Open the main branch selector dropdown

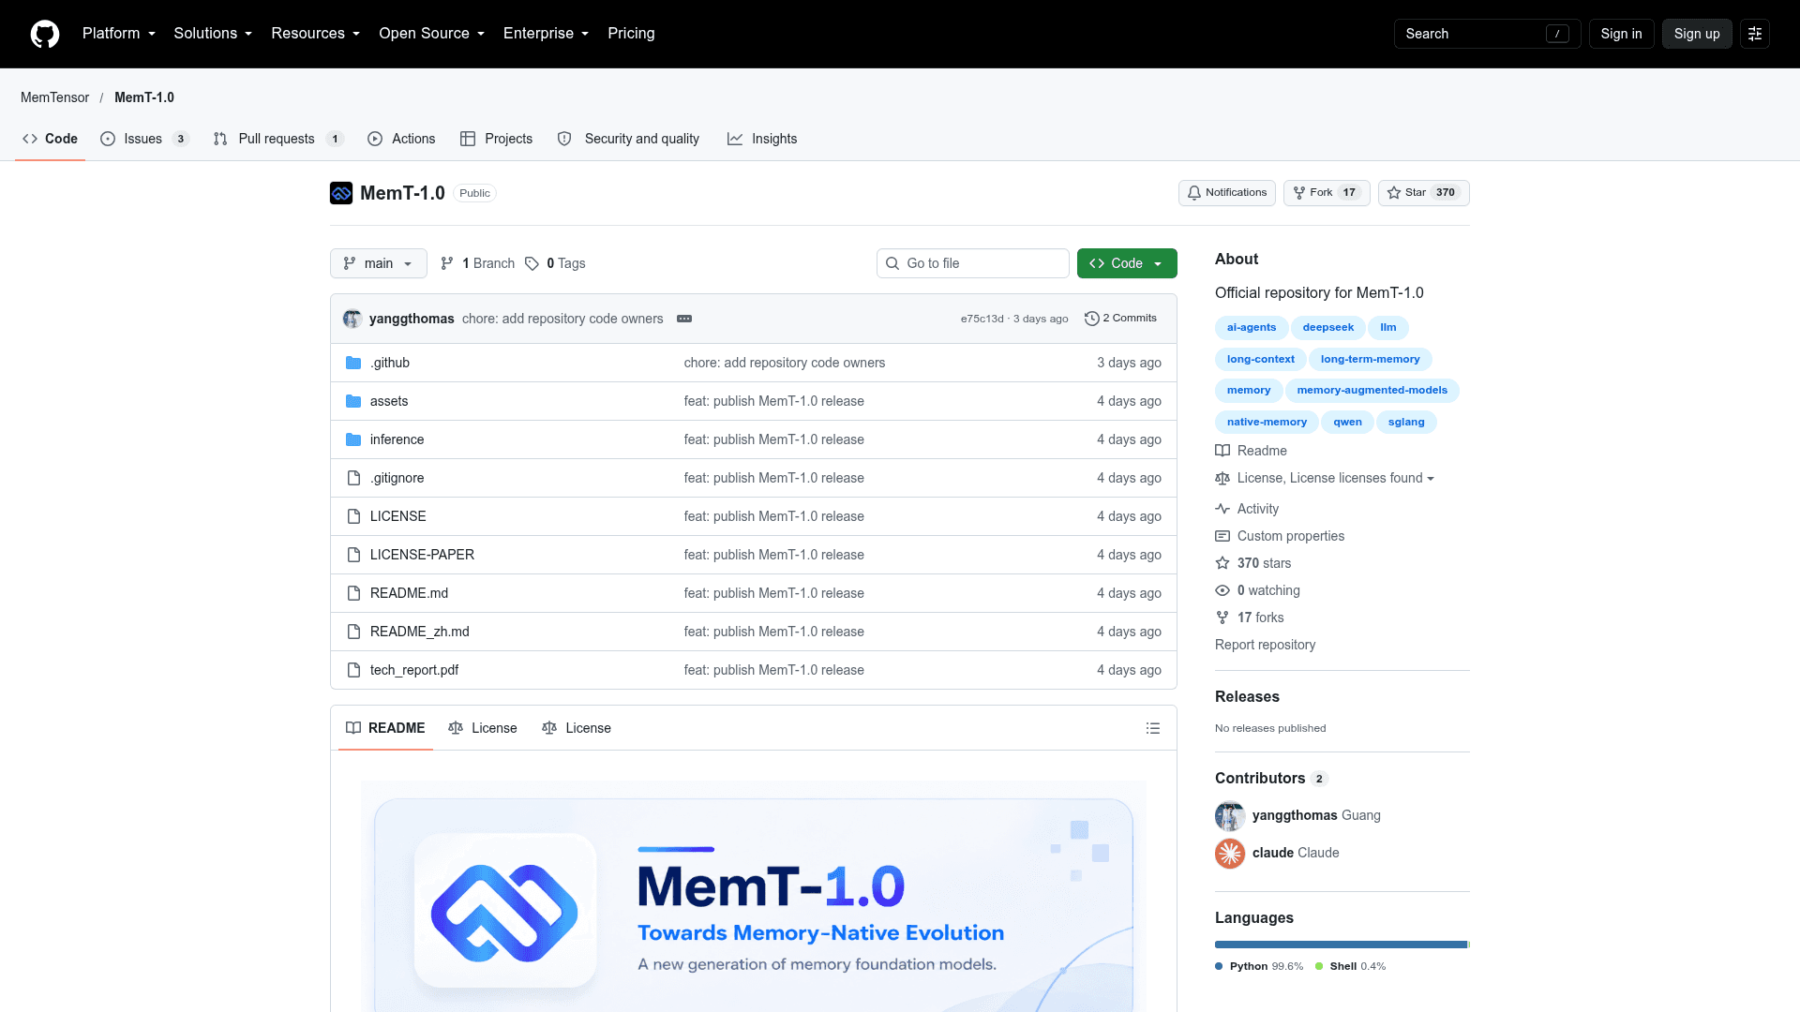coord(379,263)
